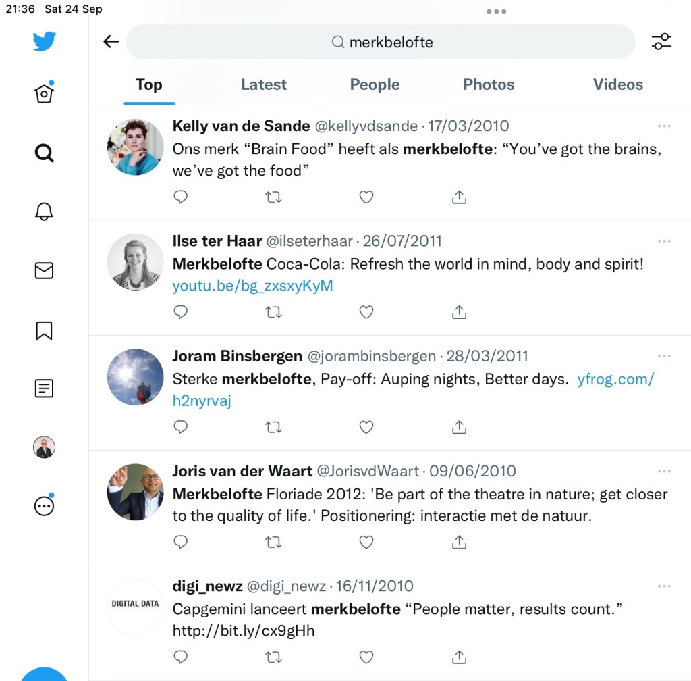Like Joris van der Waart's tweet
691x681 pixels.
(x=366, y=542)
